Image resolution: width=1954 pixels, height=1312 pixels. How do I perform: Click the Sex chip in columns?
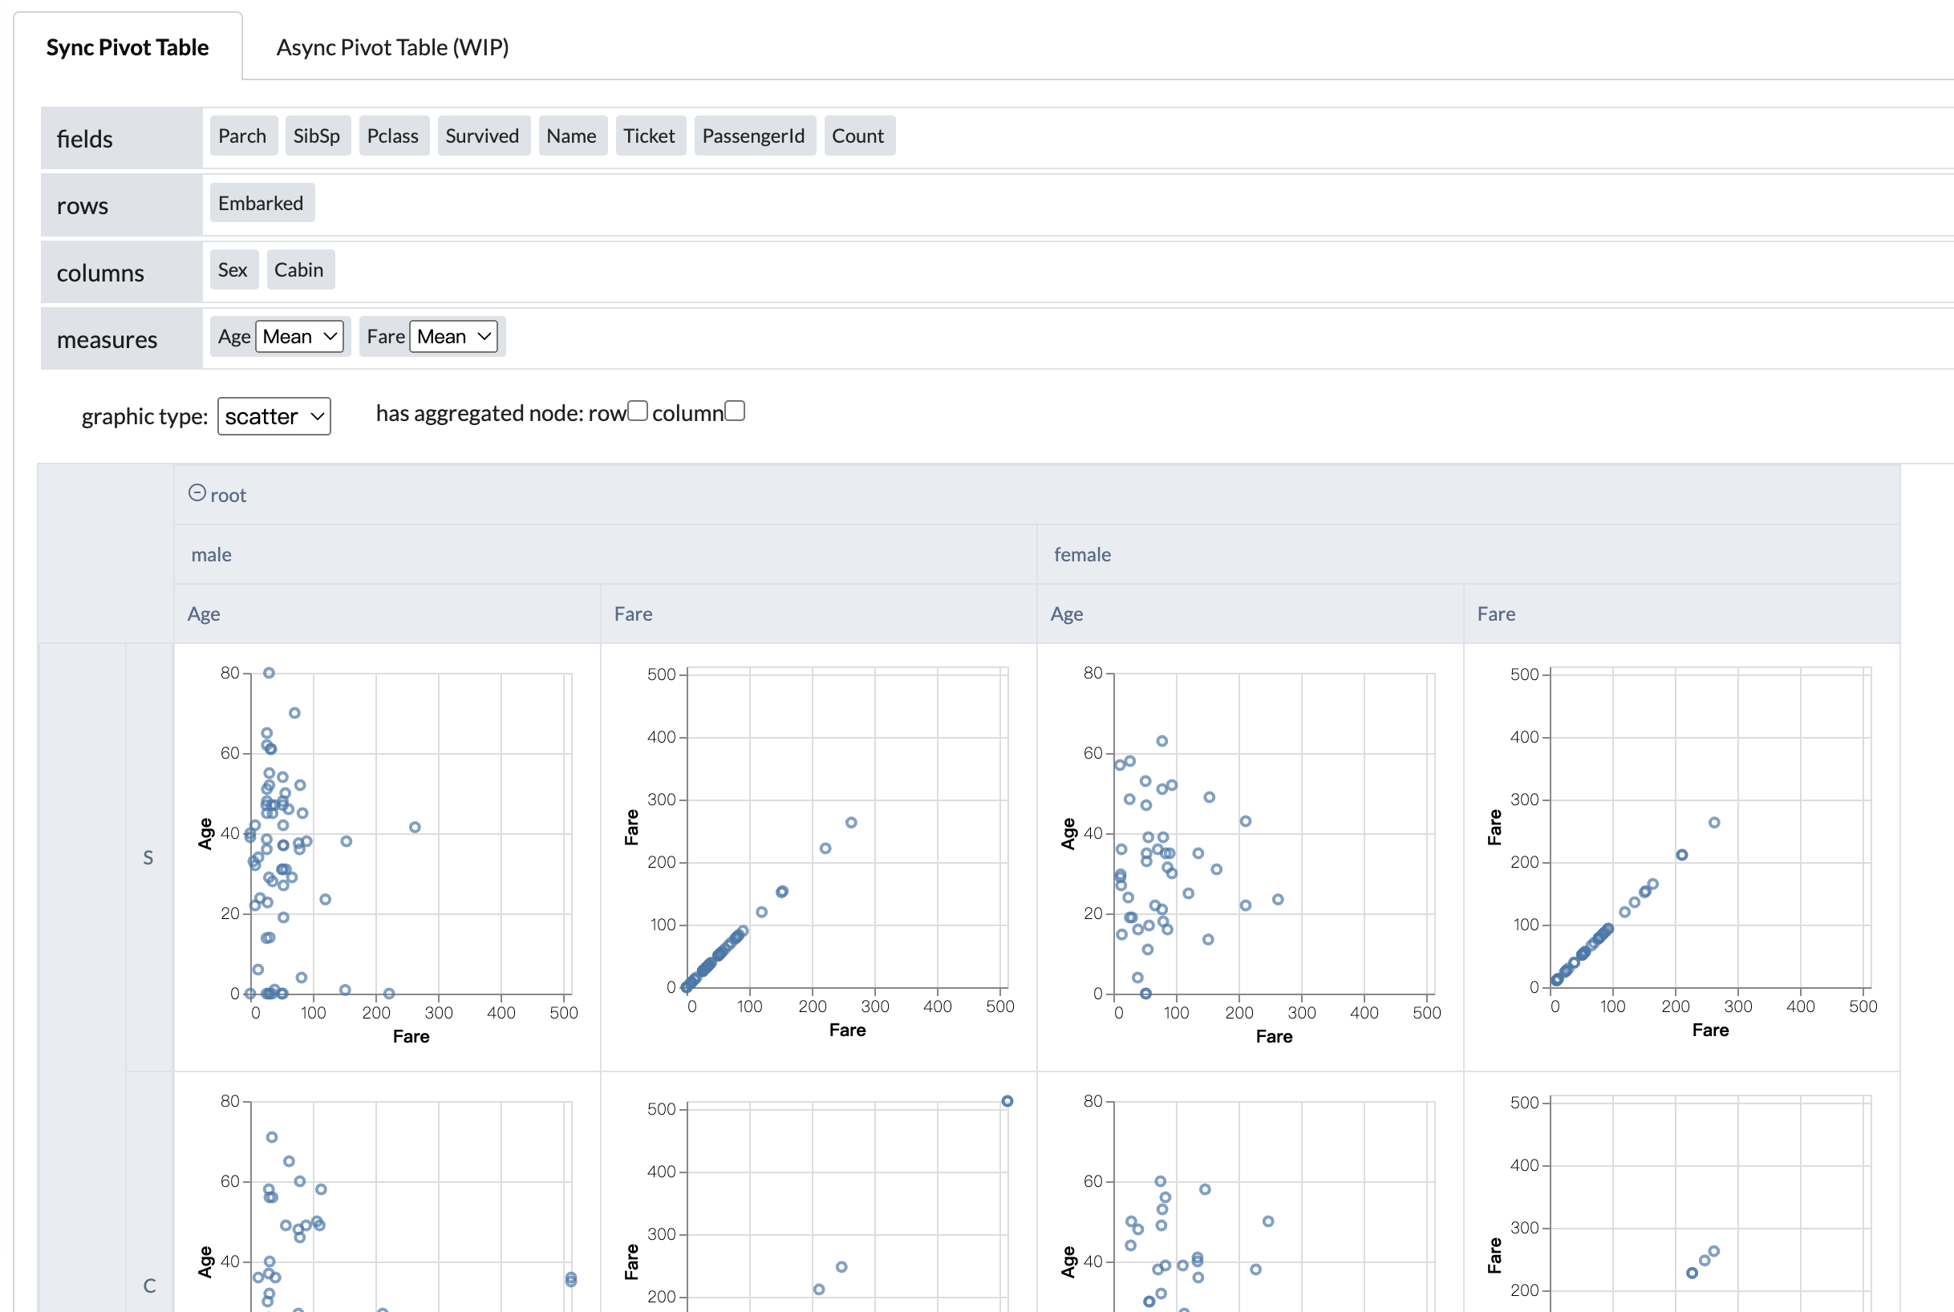pos(233,269)
